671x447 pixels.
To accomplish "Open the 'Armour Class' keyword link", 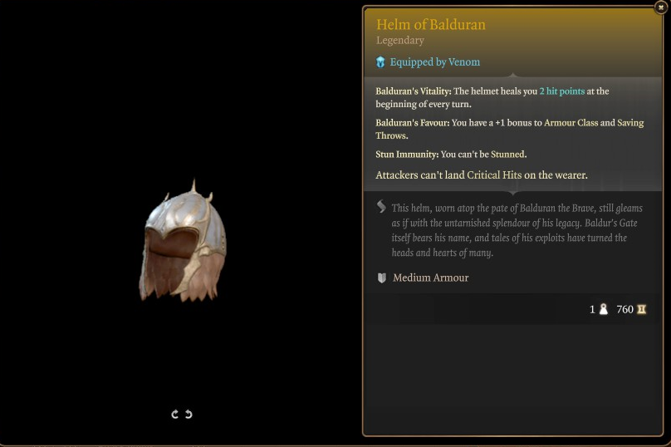I will [571, 123].
